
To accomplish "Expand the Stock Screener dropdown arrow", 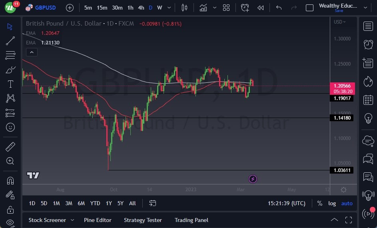I will (x=72, y=220).
